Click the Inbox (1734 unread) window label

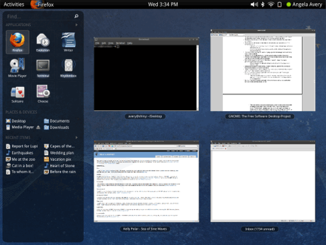click(x=259, y=229)
